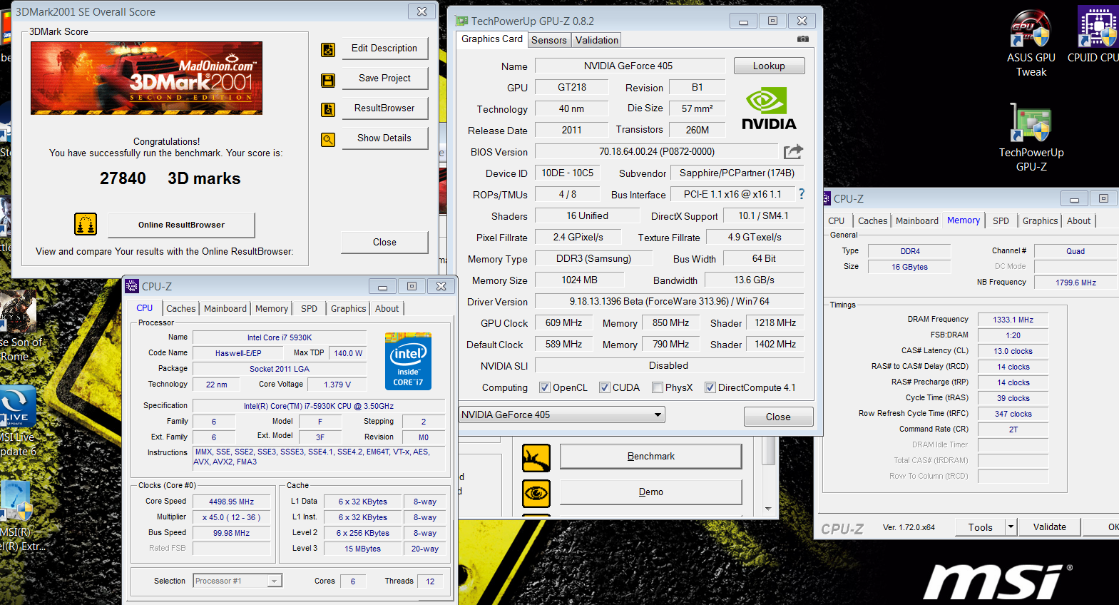The image size is (1119, 605).
Task: Open SPD tab in right CPU-Z window
Action: tap(1001, 221)
